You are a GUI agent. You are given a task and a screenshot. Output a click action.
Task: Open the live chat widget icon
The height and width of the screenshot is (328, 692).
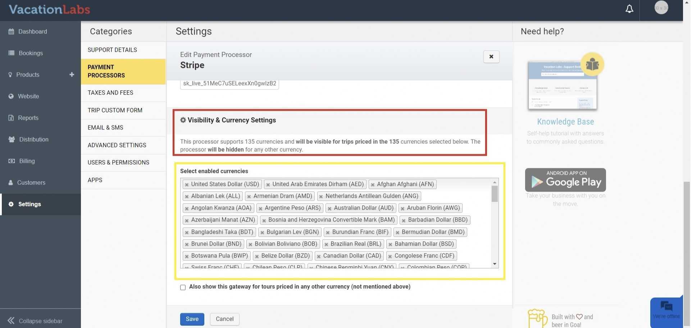(x=667, y=307)
